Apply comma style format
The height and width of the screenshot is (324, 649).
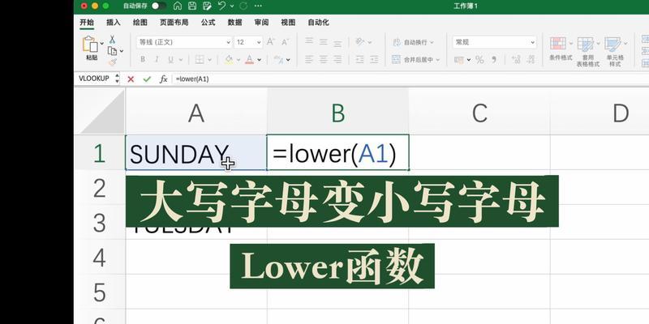(x=494, y=60)
